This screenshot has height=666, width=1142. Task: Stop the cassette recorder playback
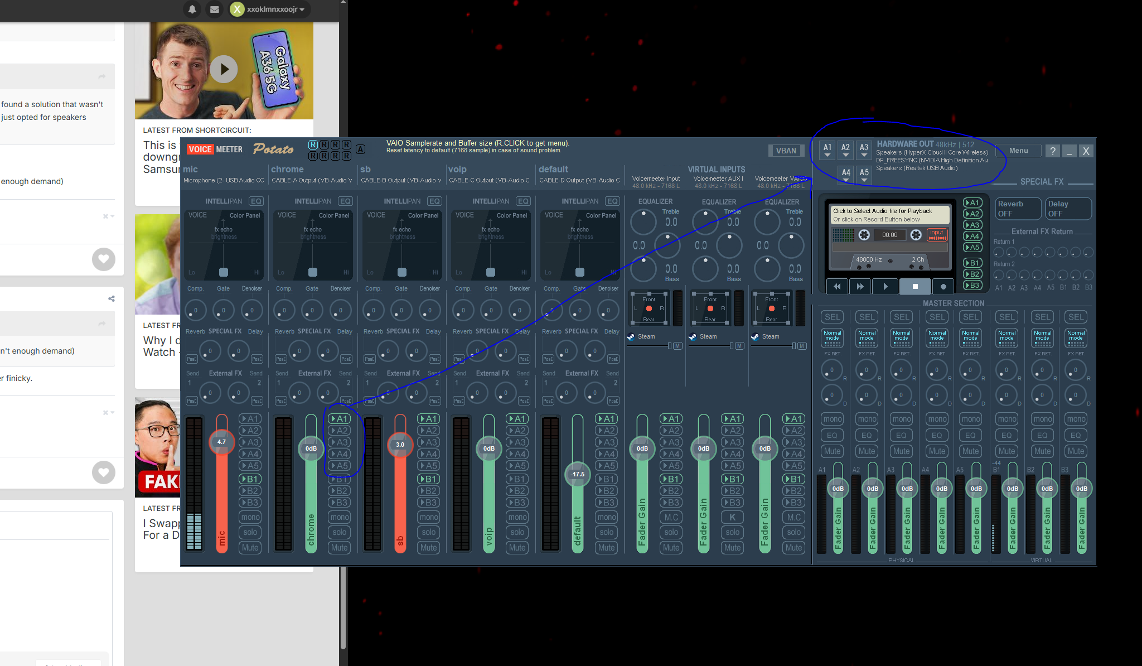[915, 286]
